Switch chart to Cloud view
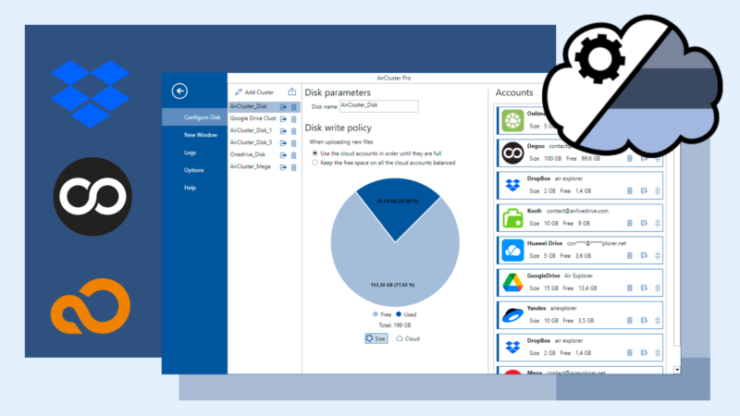This screenshot has width=740, height=416. 408,338
